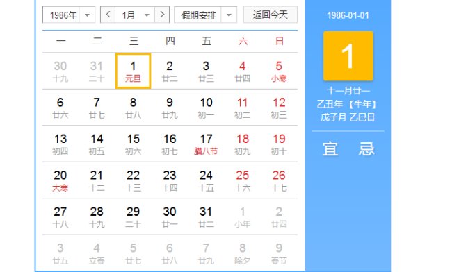This screenshot has width=452, height=272.
Task: Open the 假期安排 holiday dropdown
Action: click(x=206, y=15)
